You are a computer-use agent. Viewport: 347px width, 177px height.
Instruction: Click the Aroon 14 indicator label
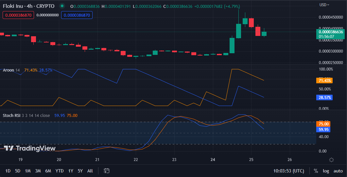point(11,70)
